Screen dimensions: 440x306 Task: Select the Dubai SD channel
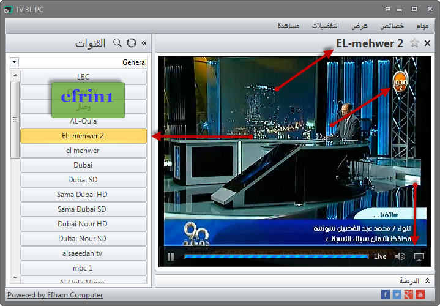coord(83,180)
